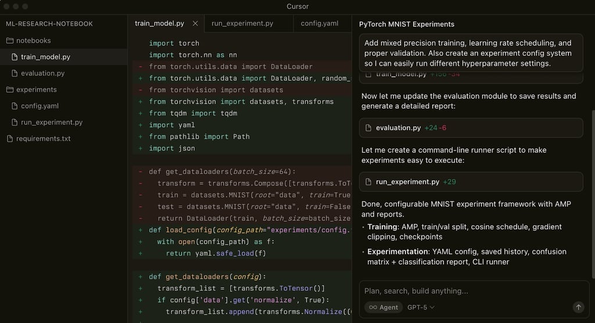Collapse the experiments folder
The image size is (595, 323).
[x=63, y=89]
